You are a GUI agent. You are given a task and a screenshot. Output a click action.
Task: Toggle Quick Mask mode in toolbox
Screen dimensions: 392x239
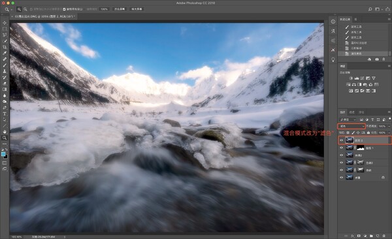(x=5, y=163)
